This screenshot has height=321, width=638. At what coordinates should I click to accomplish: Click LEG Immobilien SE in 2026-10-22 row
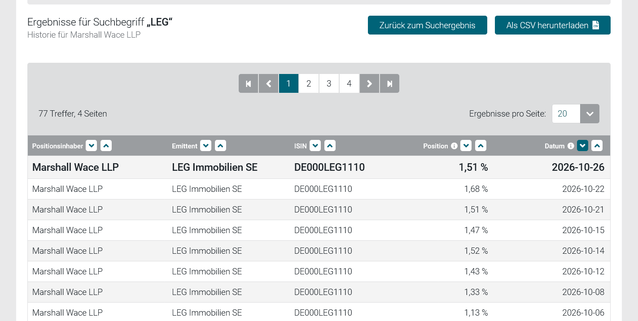207,189
